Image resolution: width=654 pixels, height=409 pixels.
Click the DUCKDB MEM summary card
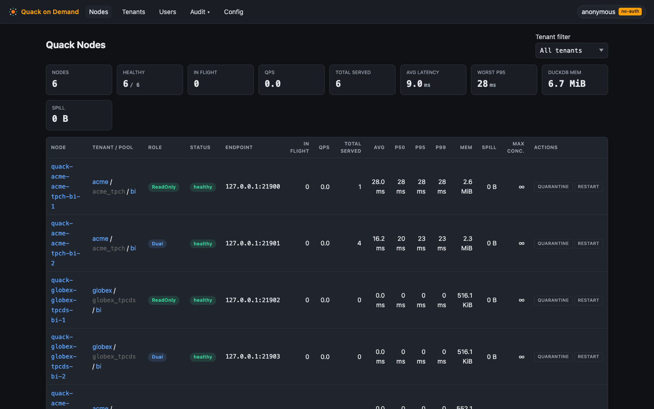(x=575, y=80)
